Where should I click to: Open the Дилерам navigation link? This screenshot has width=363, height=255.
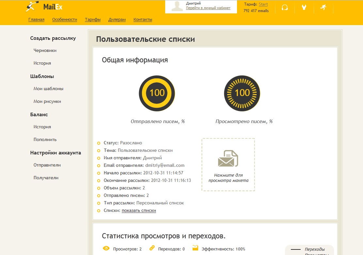point(117,20)
